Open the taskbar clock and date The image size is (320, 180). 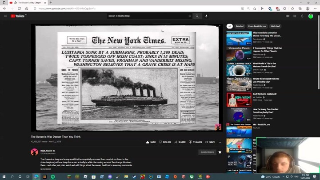(x=305, y=176)
